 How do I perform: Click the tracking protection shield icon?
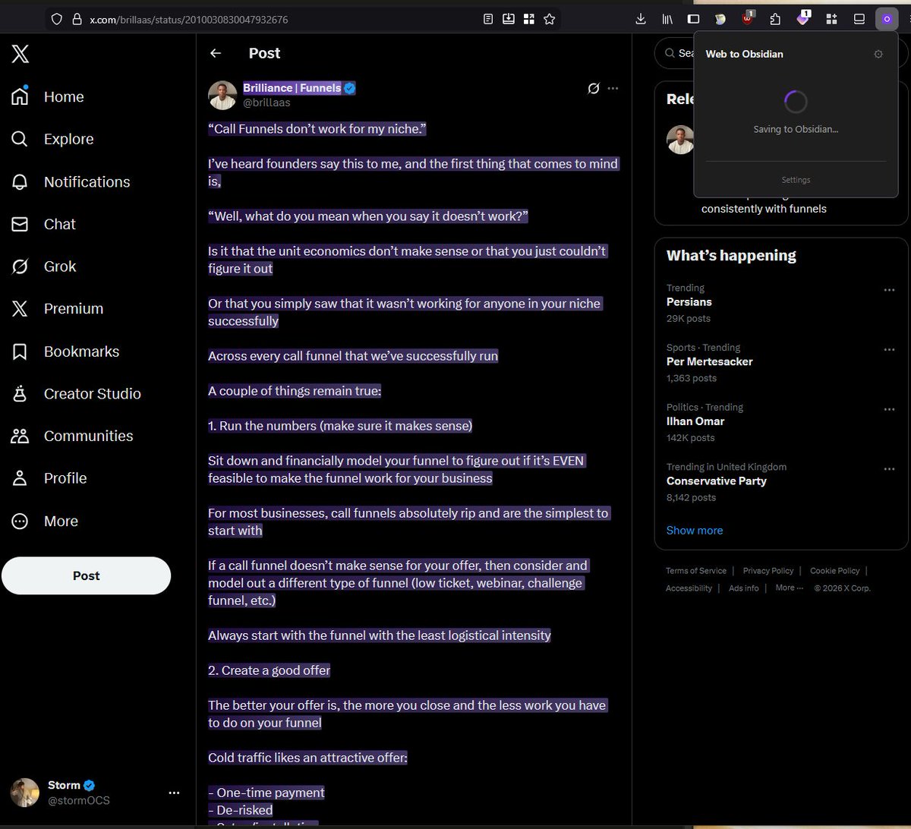57,19
